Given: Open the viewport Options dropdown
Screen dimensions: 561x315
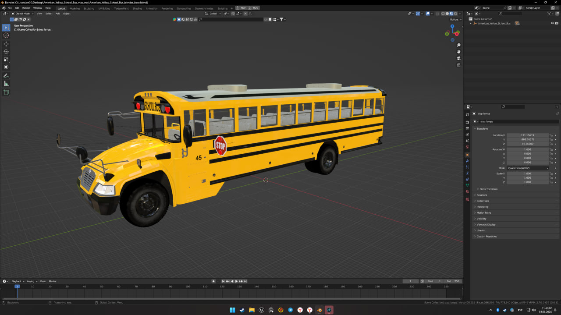Looking at the screenshot, I should point(455,19).
